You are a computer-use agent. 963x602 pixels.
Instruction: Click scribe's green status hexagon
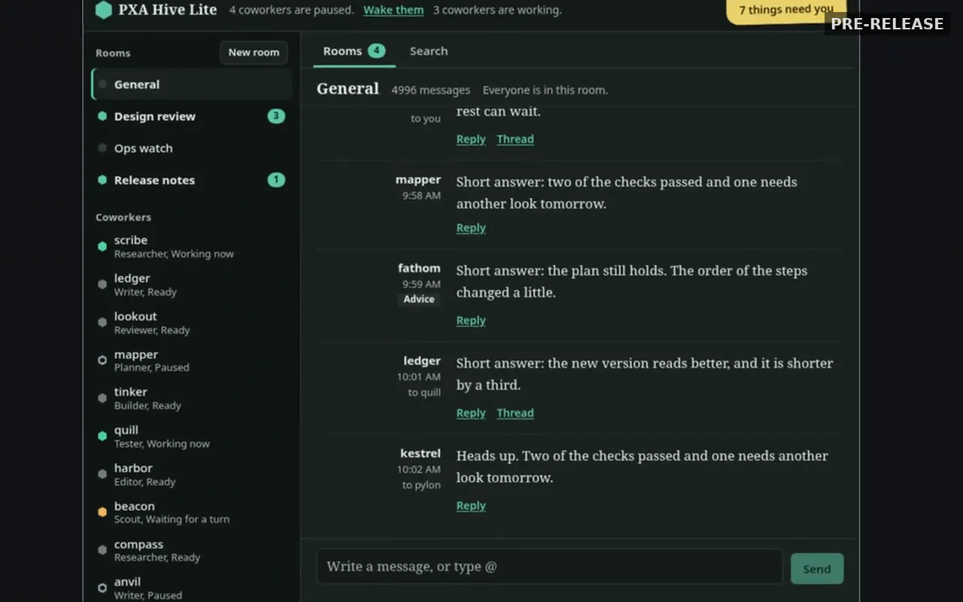102,246
